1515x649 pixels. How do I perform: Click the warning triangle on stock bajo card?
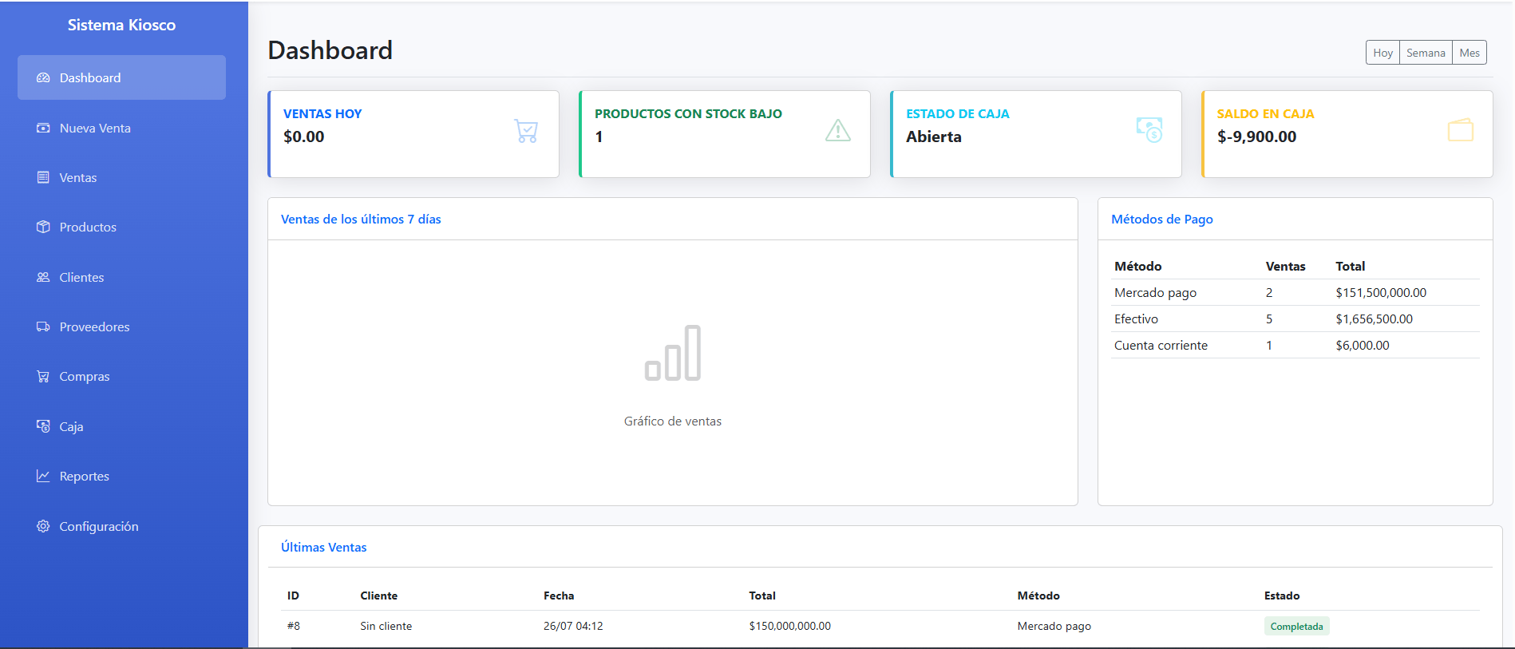tap(838, 130)
